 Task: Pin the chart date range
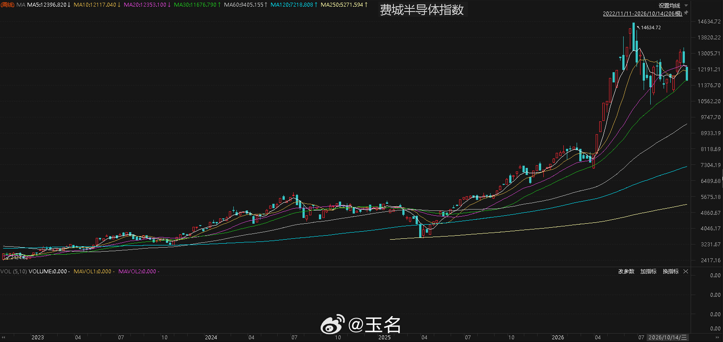click(686, 13)
